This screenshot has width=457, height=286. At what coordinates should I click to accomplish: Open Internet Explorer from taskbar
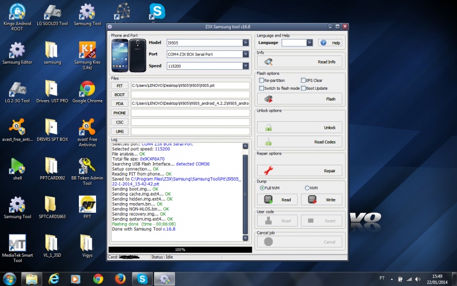54,279
